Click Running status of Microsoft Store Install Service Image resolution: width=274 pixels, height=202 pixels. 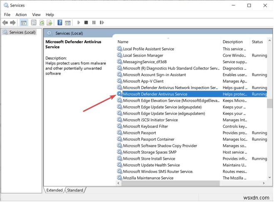pos(259,159)
